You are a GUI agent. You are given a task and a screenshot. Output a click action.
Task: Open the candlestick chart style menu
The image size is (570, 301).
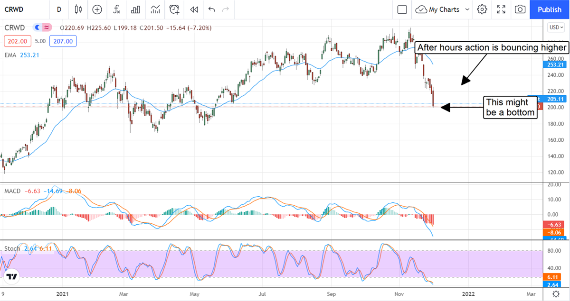click(x=78, y=9)
